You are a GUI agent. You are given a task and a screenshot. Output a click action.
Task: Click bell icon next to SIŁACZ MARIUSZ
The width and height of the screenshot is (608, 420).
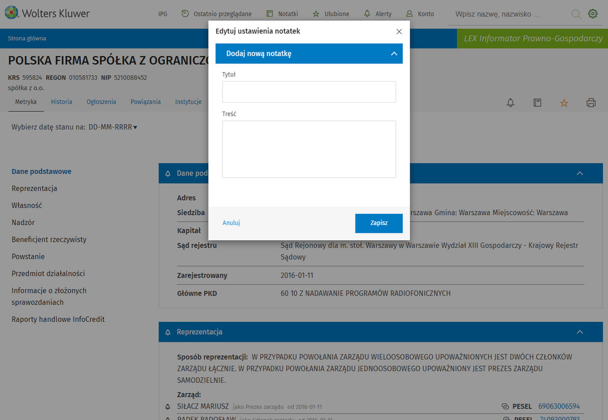(x=168, y=407)
